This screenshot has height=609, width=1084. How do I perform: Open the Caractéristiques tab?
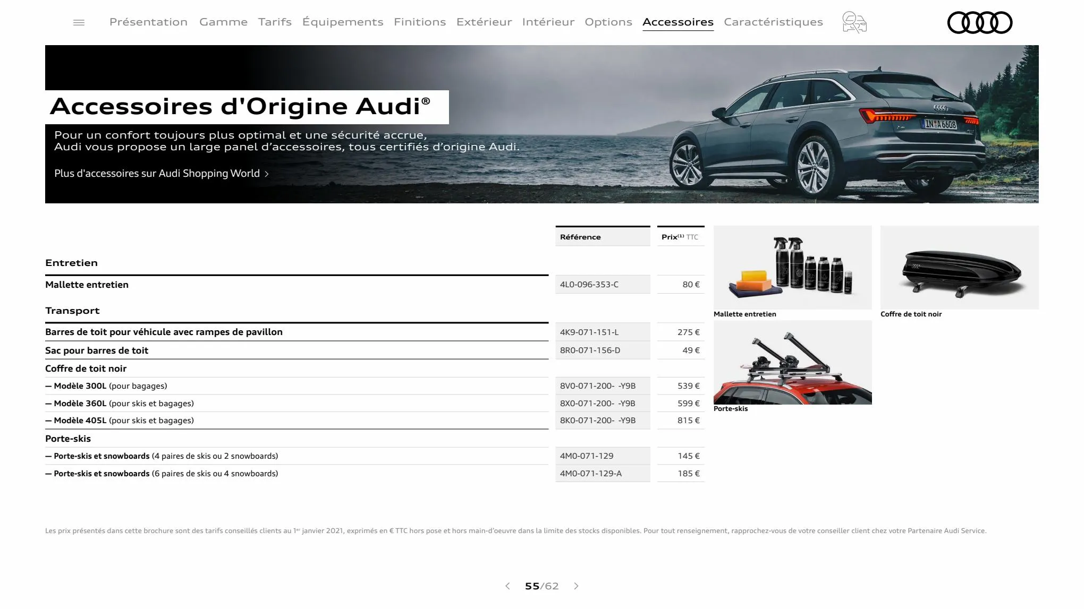[773, 22]
